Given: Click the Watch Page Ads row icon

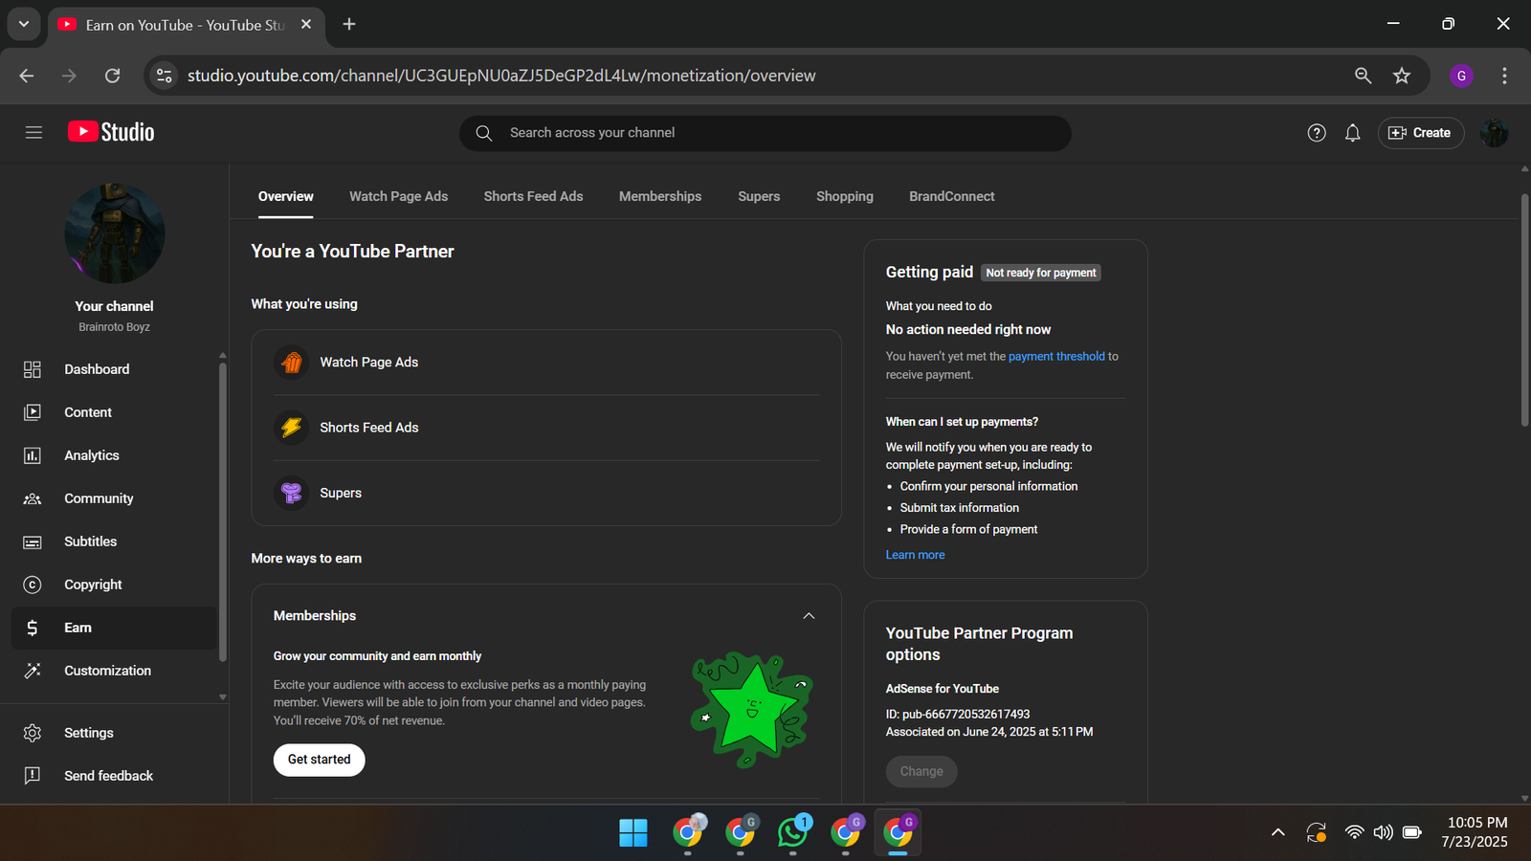Looking at the screenshot, I should pos(292,363).
